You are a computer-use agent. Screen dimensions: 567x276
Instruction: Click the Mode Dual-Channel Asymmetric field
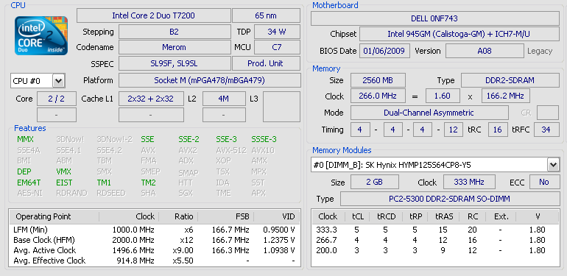point(429,113)
